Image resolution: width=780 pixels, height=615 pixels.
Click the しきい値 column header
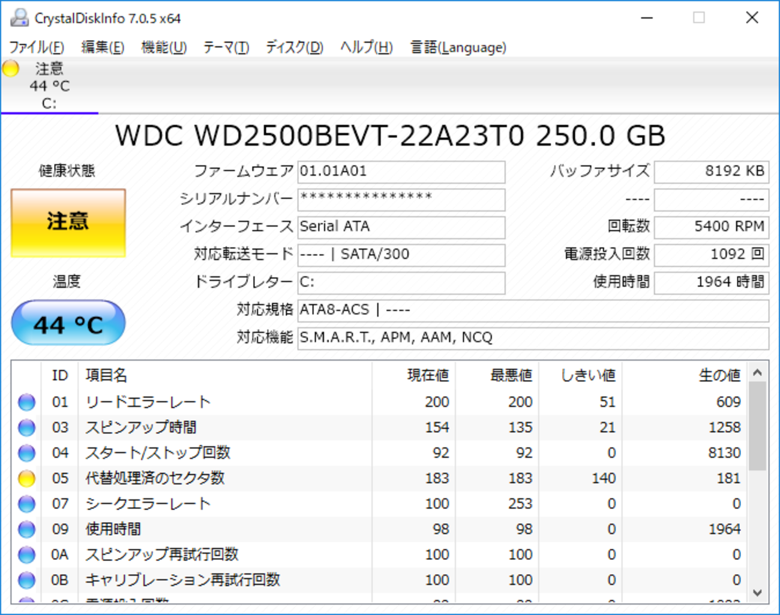[x=581, y=375]
